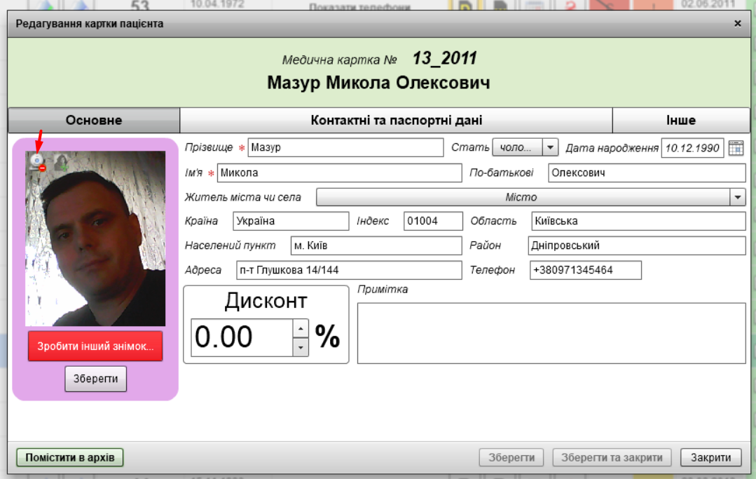Click the Прізвище surname field

click(345, 147)
